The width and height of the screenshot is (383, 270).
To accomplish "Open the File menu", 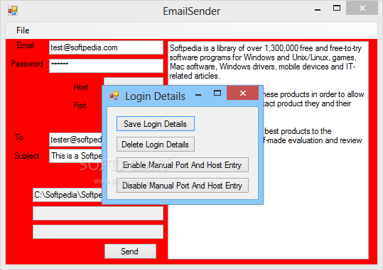I will [23, 30].
